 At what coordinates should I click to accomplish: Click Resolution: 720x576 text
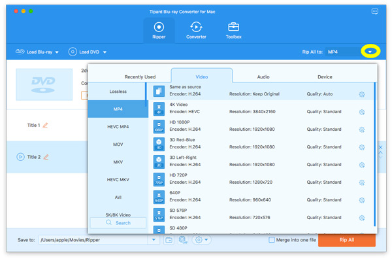click(x=250, y=217)
